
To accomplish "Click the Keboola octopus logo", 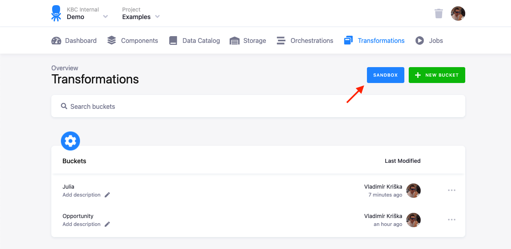I will (56, 13).
